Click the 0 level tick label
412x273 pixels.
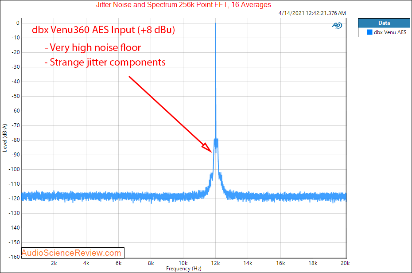(18, 23)
